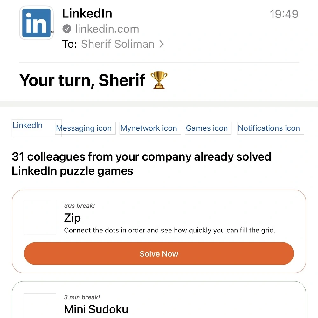318x318 pixels.
Task: Click the Mini Sudoku thumbnail box
Action: click(x=40, y=307)
